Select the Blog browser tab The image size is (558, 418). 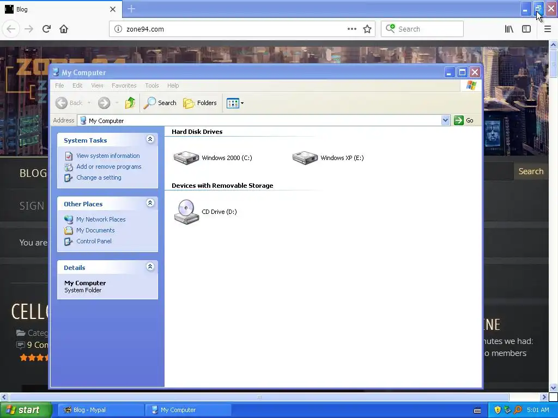tap(61, 9)
